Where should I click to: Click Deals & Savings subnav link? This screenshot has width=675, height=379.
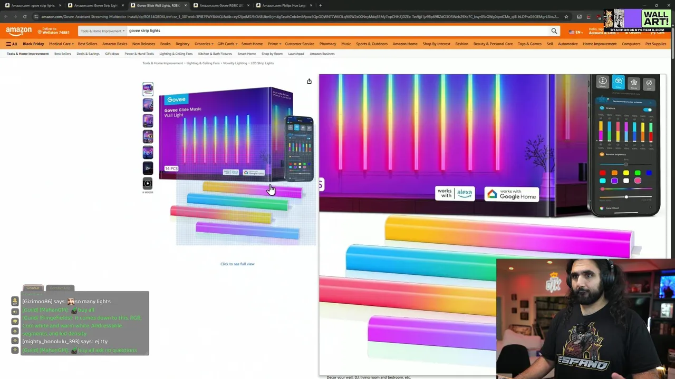[x=88, y=54]
